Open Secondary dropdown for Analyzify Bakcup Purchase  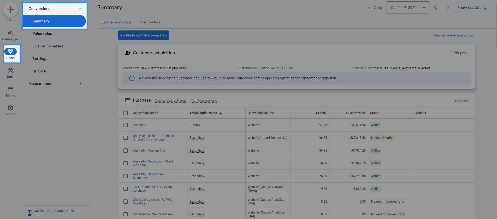coord(197,138)
